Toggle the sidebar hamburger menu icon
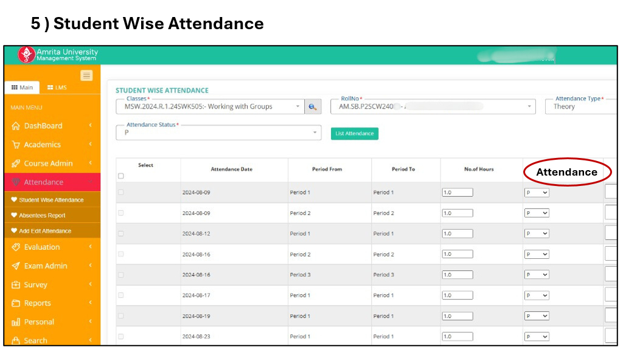 [86, 75]
